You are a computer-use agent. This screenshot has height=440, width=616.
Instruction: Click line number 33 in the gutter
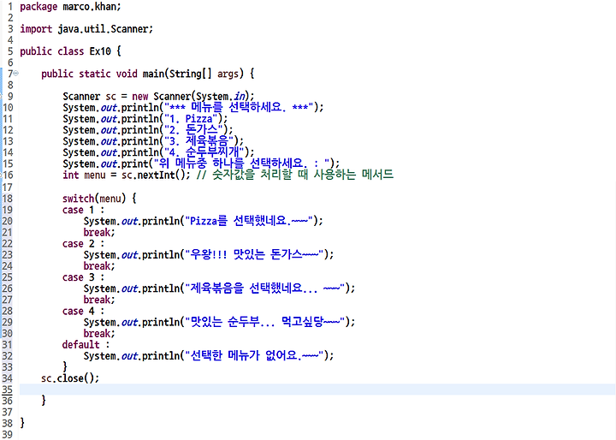point(8,367)
